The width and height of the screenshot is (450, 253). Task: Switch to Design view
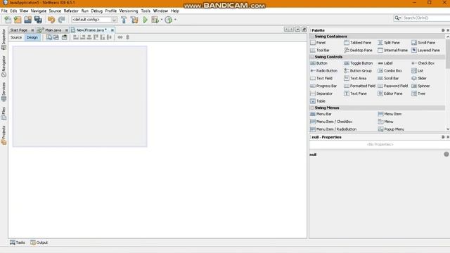[32, 37]
